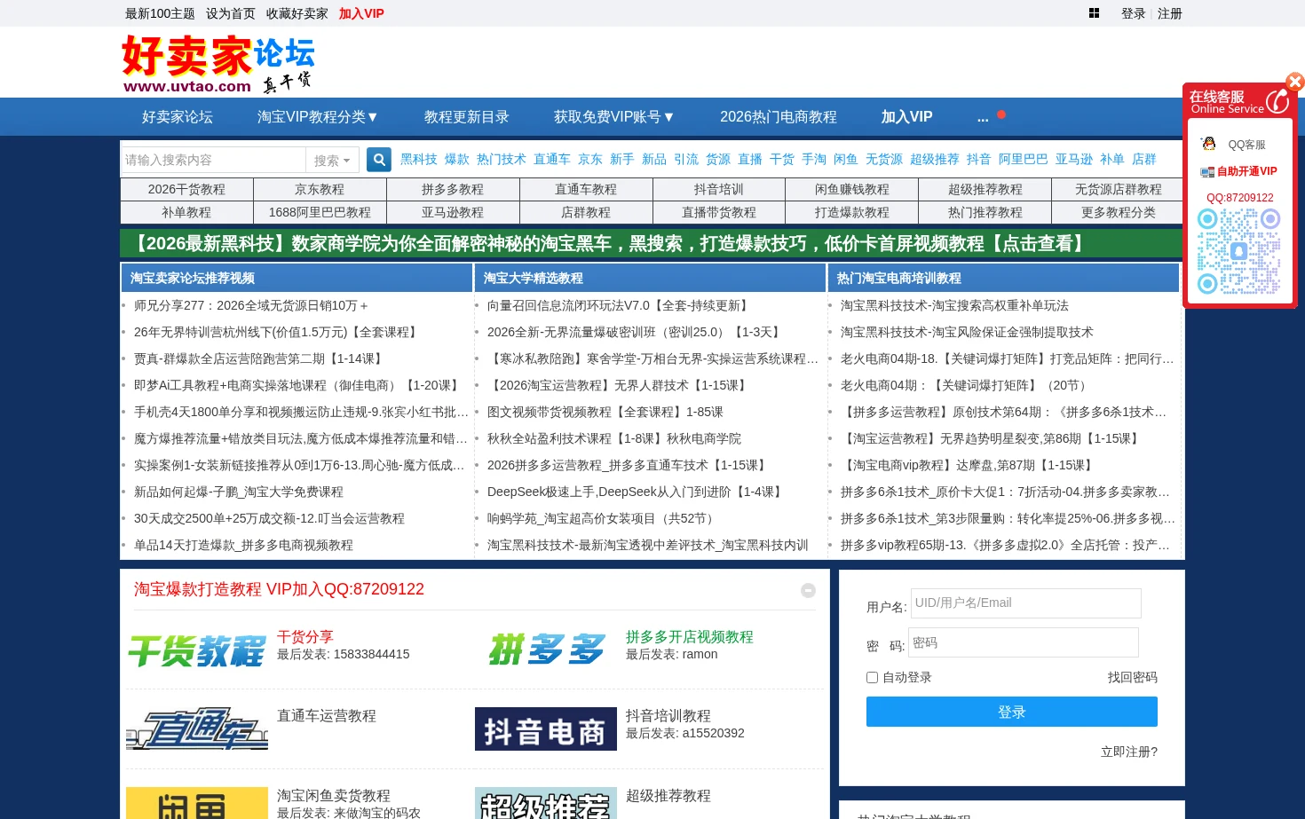Click the QQ penguin customer service icon
This screenshot has width=1305, height=819.
click(x=1208, y=144)
